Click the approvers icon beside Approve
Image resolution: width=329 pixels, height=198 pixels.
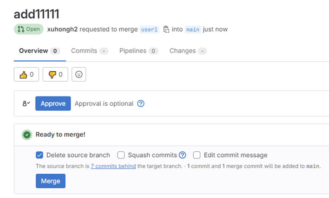[x=26, y=103]
